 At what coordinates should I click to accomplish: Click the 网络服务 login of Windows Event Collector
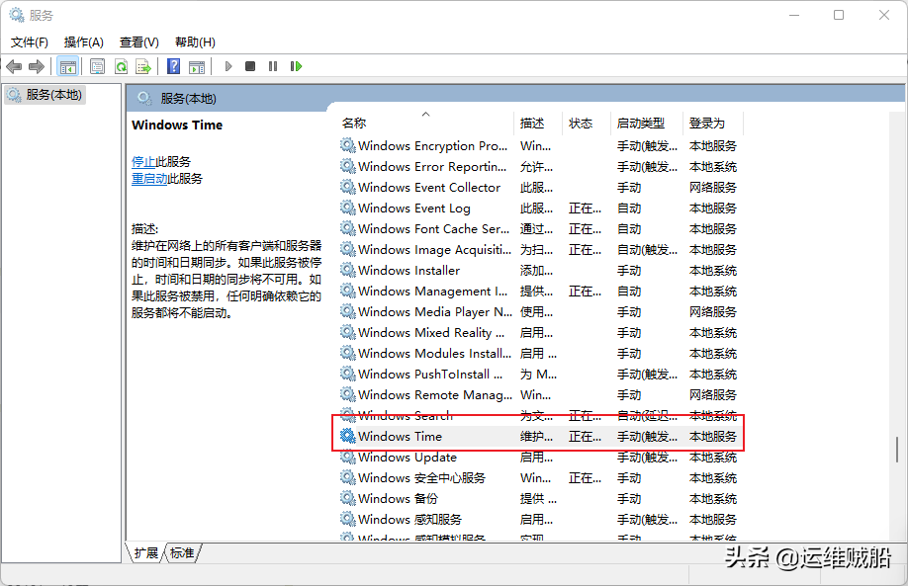coord(713,188)
